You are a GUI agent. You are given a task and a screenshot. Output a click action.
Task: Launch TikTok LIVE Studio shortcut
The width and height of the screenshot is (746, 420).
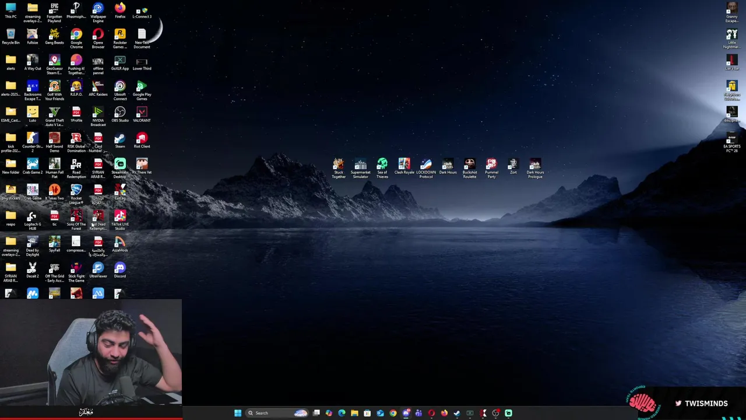click(x=120, y=220)
